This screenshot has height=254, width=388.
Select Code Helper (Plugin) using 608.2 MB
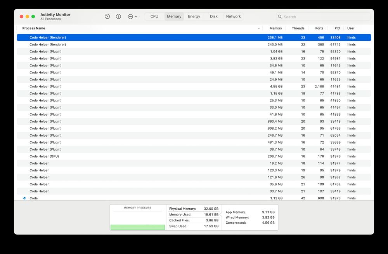[x=194, y=129]
